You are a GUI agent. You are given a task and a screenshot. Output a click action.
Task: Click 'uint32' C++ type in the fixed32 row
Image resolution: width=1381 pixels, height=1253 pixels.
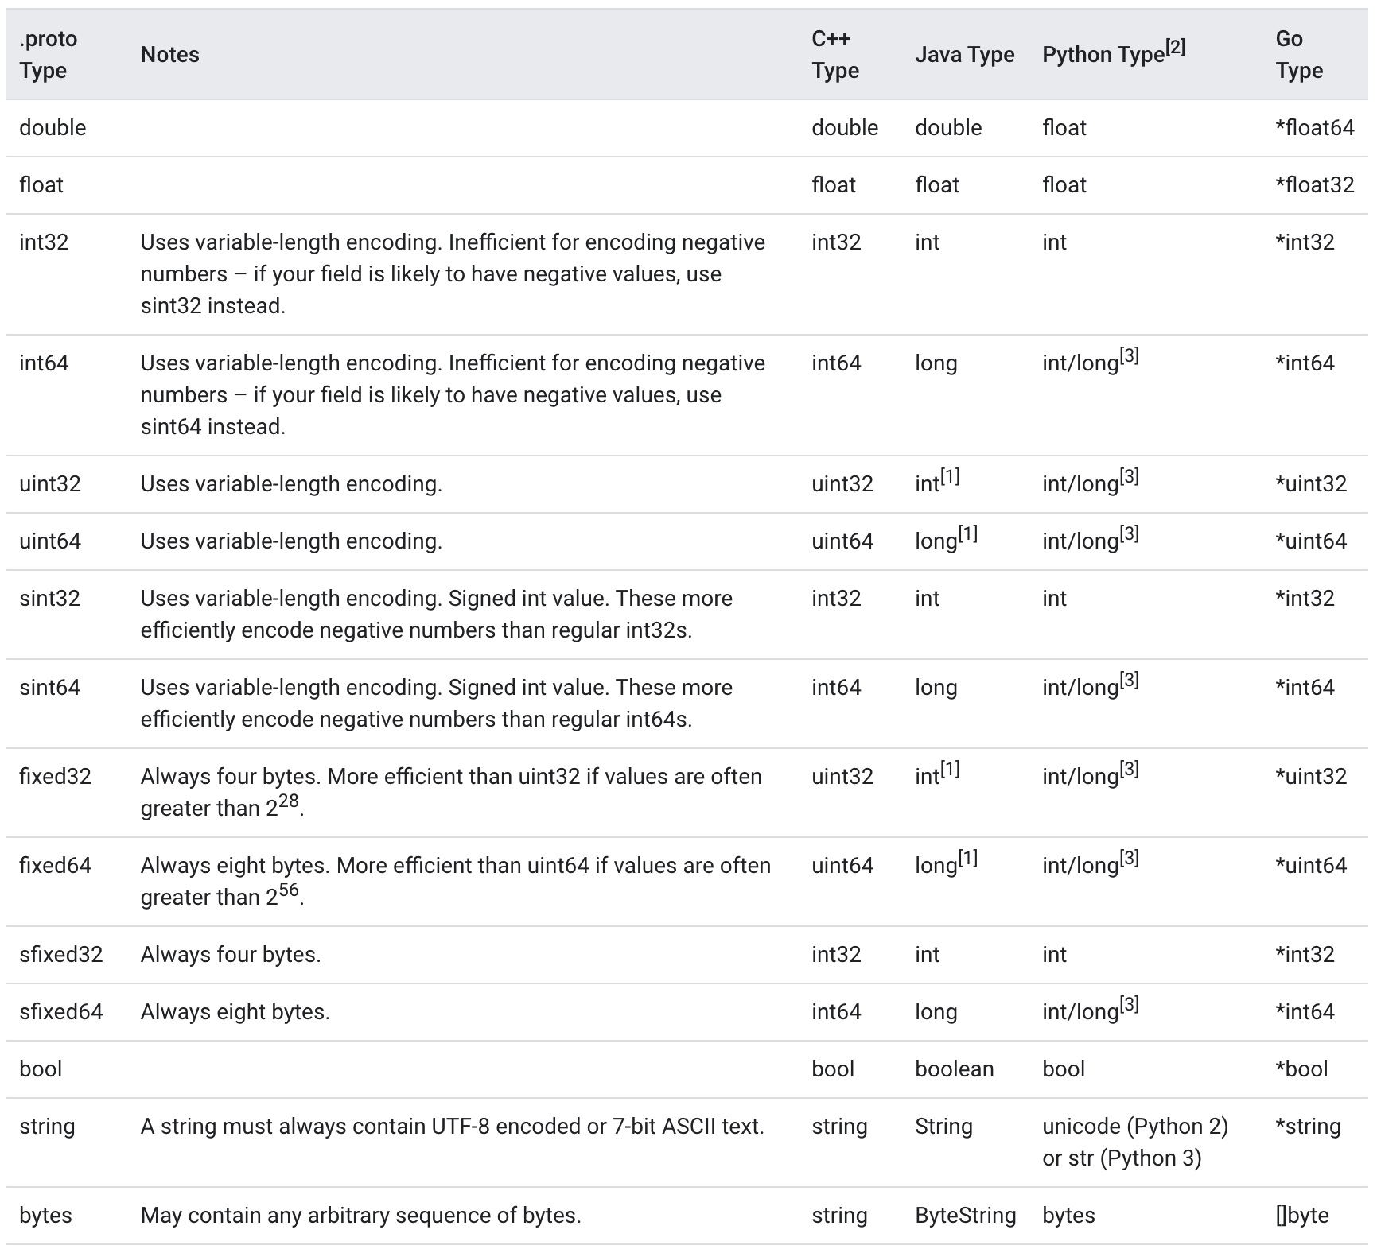click(842, 777)
